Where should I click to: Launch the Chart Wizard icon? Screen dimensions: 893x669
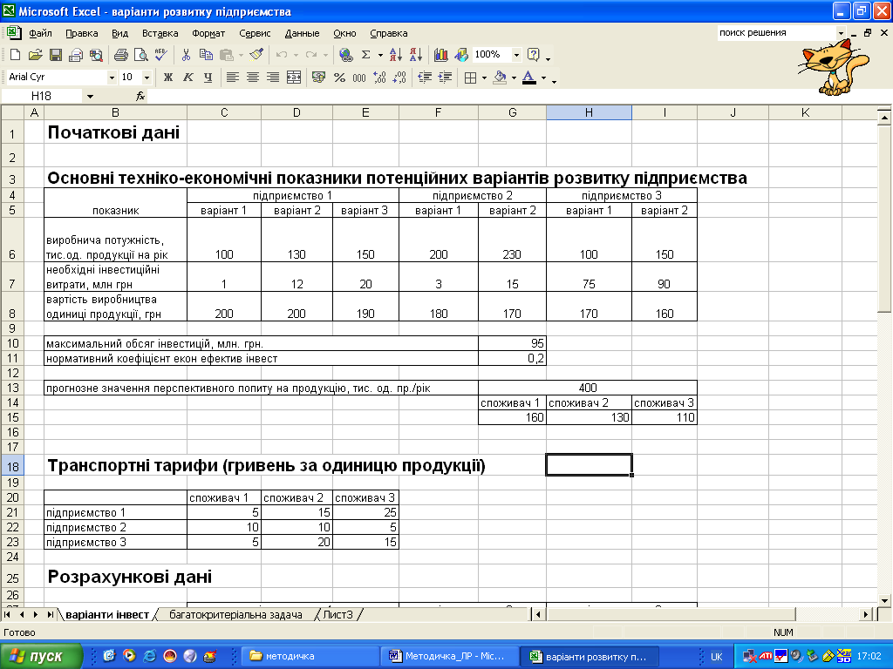(440, 55)
